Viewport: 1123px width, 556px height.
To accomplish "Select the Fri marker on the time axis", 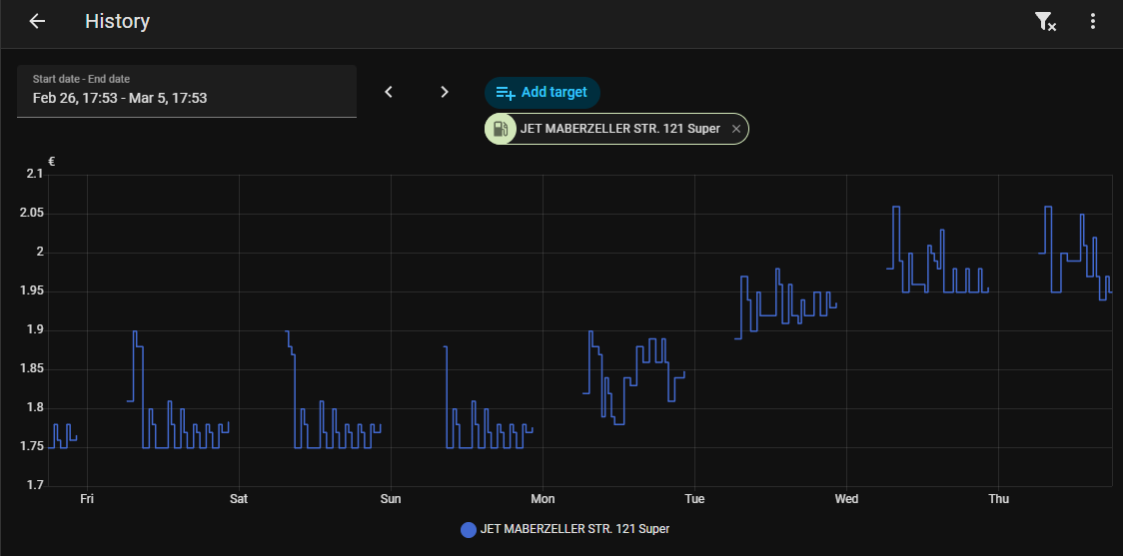I will [x=87, y=499].
